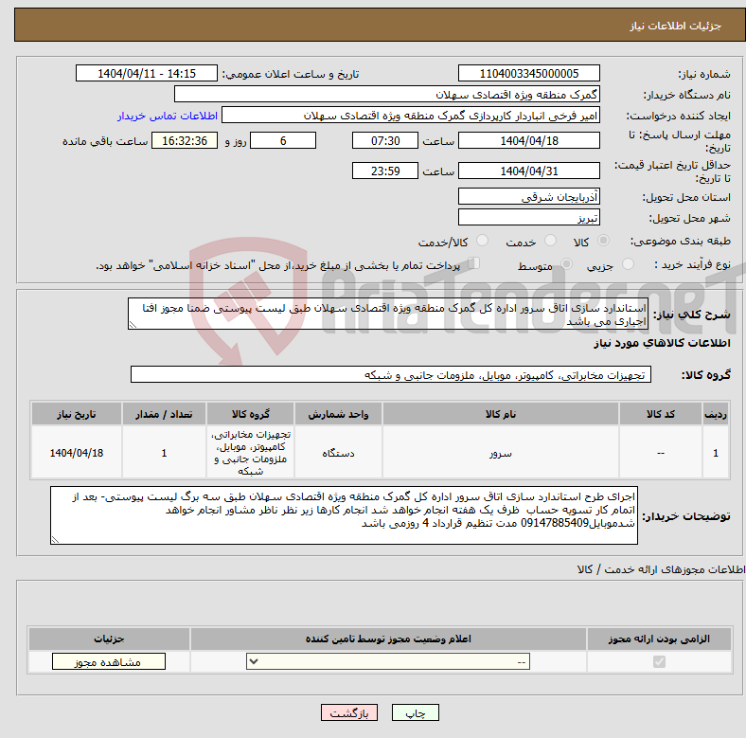
Task: Click the تاریخ نیاز column header
Action: pyautogui.click(x=77, y=414)
